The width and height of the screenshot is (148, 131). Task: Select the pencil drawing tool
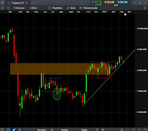(14, 129)
